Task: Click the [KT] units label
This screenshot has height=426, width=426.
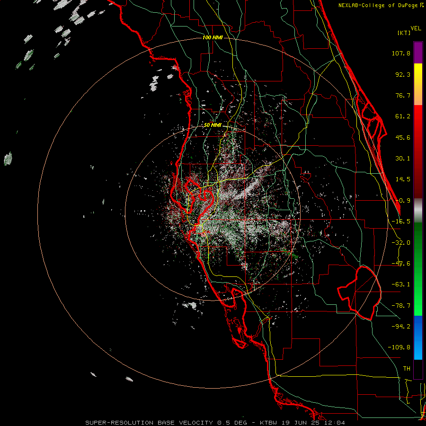Action: pos(404,33)
